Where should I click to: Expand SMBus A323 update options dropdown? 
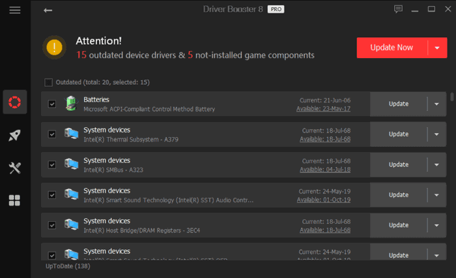click(x=436, y=164)
